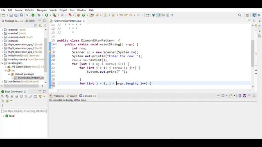This screenshot has height=147, width=262.
Task: Expand the local node in Boot Dashboard
Action: pyautogui.click(x=3, y=116)
